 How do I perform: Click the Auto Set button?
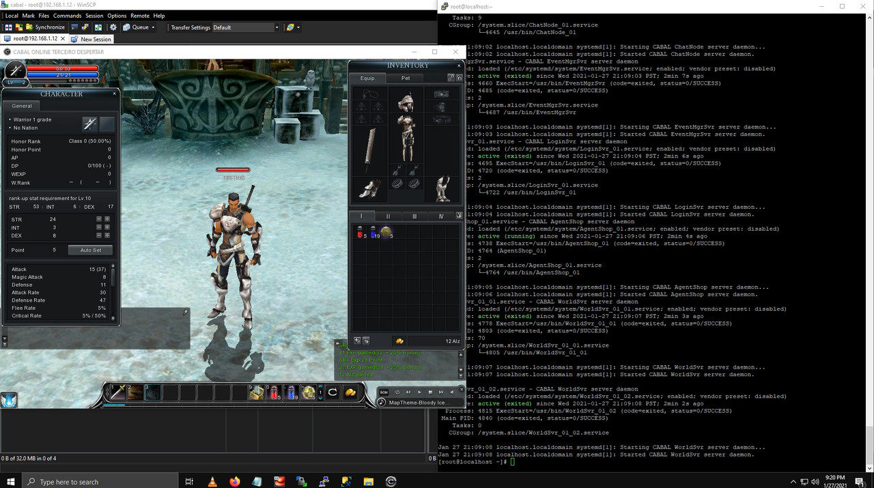(x=91, y=250)
